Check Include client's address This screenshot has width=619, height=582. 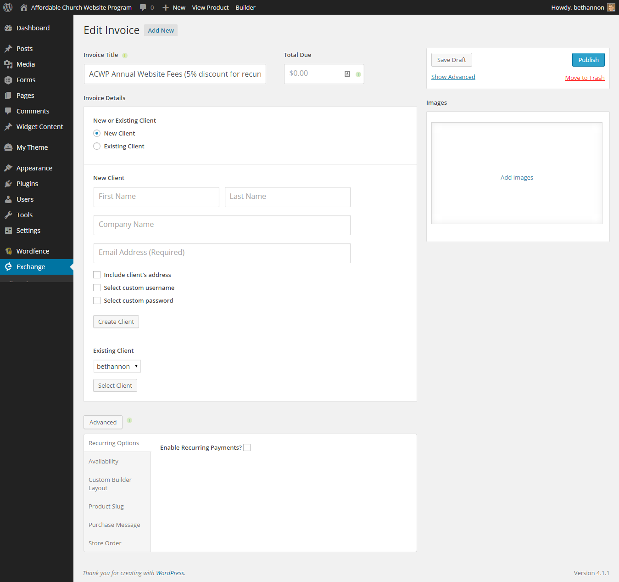(97, 275)
